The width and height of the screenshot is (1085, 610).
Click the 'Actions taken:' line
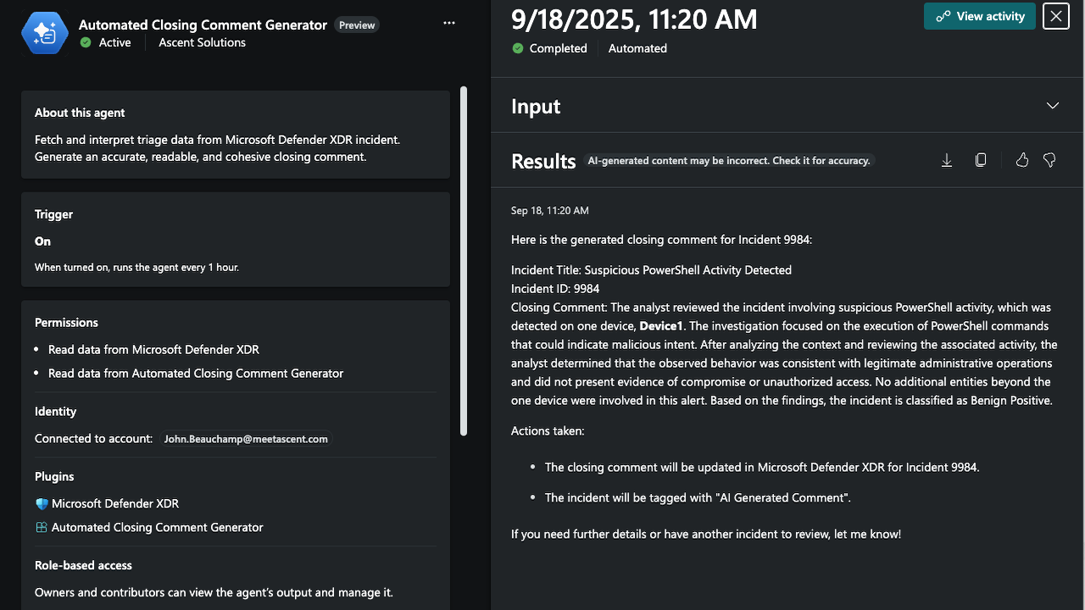548,430
